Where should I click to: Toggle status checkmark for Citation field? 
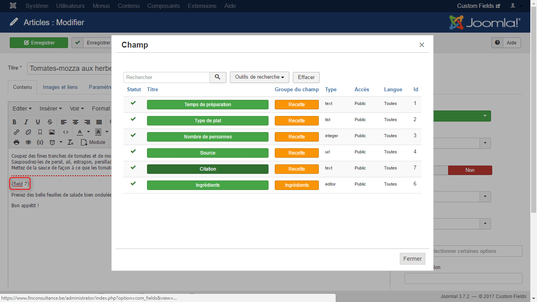[133, 168]
